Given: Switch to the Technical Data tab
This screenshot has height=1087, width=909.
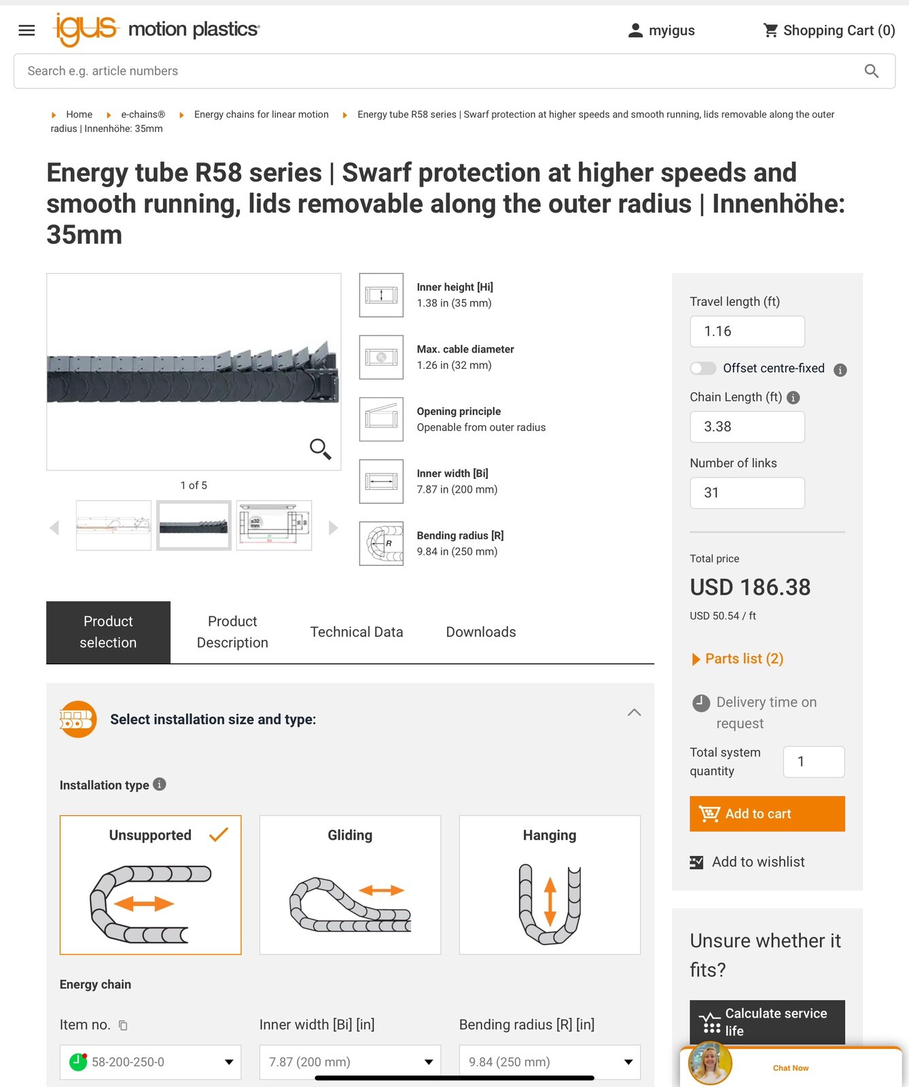Looking at the screenshot, I should 357,632.
